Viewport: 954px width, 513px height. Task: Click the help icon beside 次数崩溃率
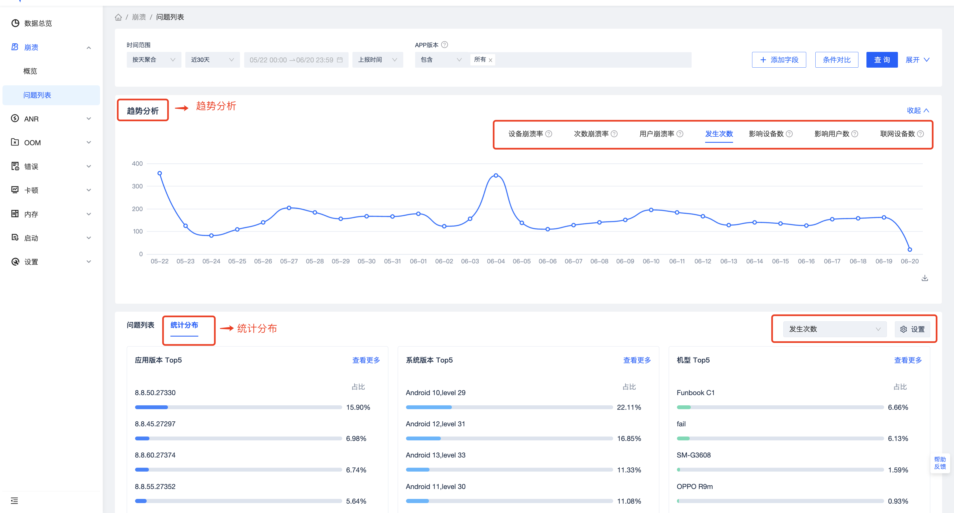tap(614, 134)
